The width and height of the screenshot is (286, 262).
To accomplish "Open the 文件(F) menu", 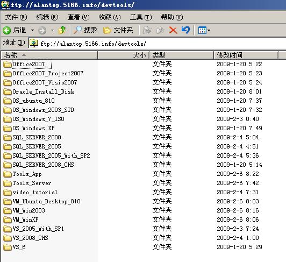I will click(x=16, y=17).
